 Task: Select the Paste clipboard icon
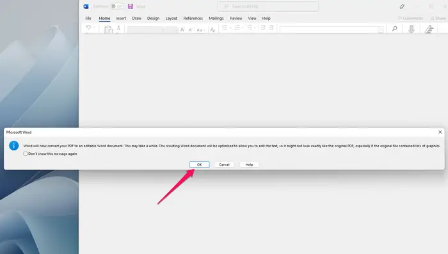108,29
